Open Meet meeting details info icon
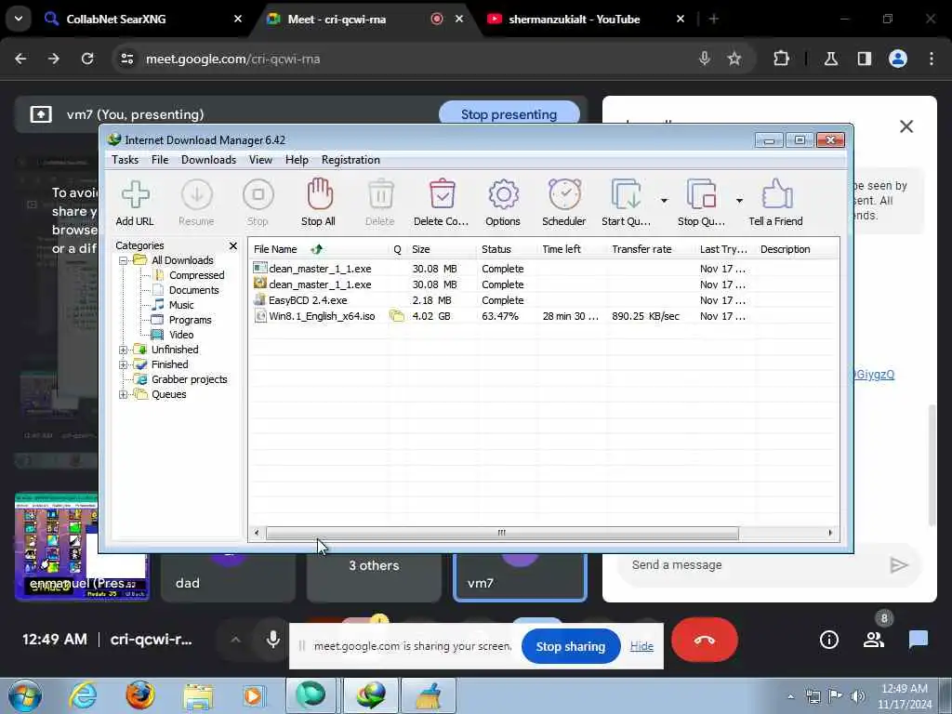 [828, 640]
